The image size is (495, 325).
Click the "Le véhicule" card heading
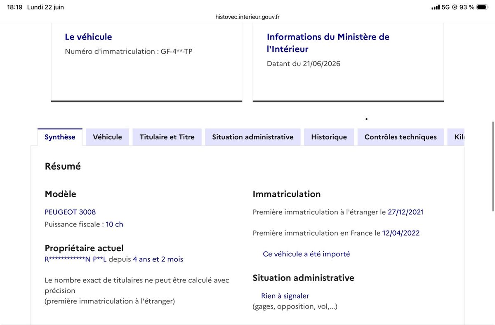click(88, 37)
